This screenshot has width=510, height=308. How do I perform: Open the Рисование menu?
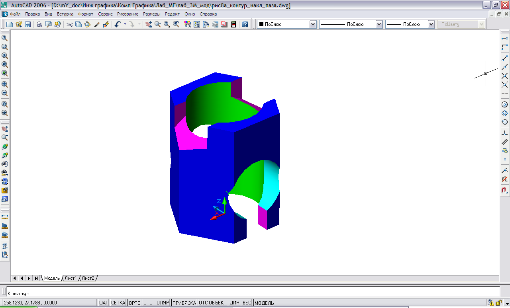coord(128,14)
